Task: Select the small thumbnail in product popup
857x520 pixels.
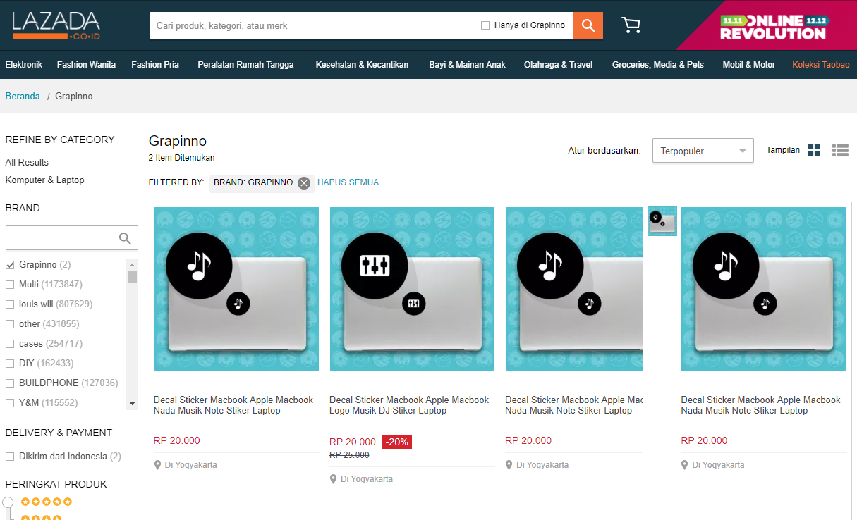Action: 662,221
